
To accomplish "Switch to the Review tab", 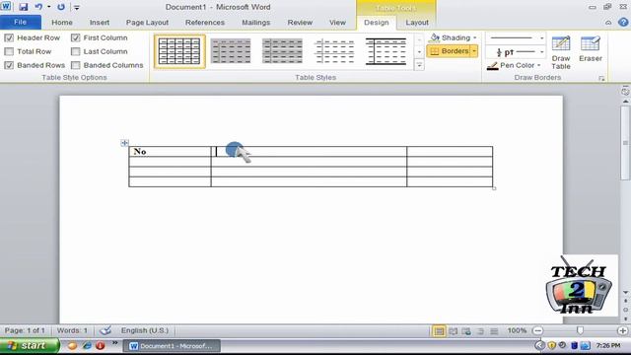I will pos(300,23).
